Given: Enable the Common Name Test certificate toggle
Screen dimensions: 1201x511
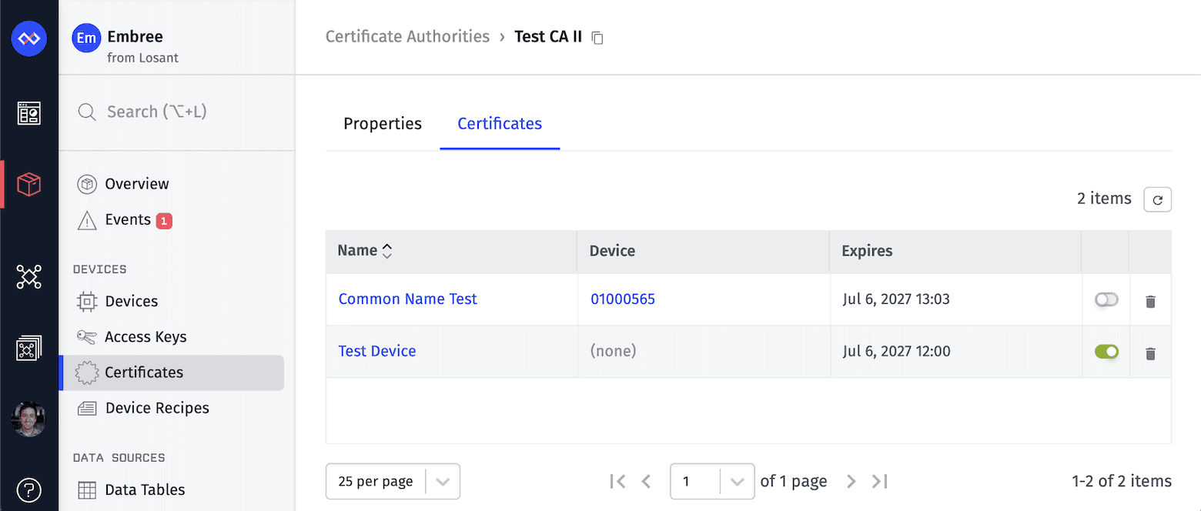Looking at the screenshot, I should click(x=1106, y=299).
